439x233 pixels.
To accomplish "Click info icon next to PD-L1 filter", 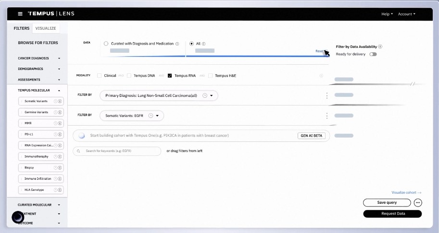I will point(60,134).
